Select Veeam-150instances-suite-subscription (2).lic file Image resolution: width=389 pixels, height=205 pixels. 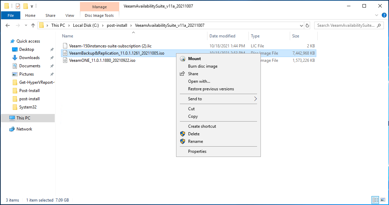(x=110, y=46)
